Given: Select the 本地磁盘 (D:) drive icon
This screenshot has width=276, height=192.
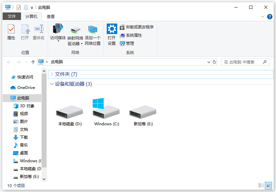Looking at the screenshot, I should [70, 112].
